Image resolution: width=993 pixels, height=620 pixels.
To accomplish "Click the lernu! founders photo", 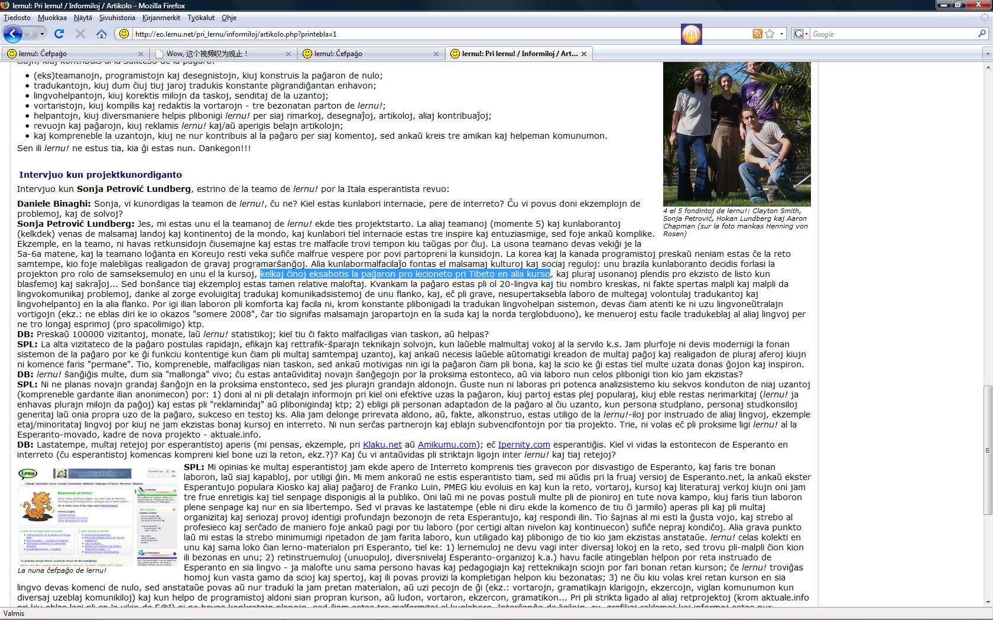I will pos(736,134).
